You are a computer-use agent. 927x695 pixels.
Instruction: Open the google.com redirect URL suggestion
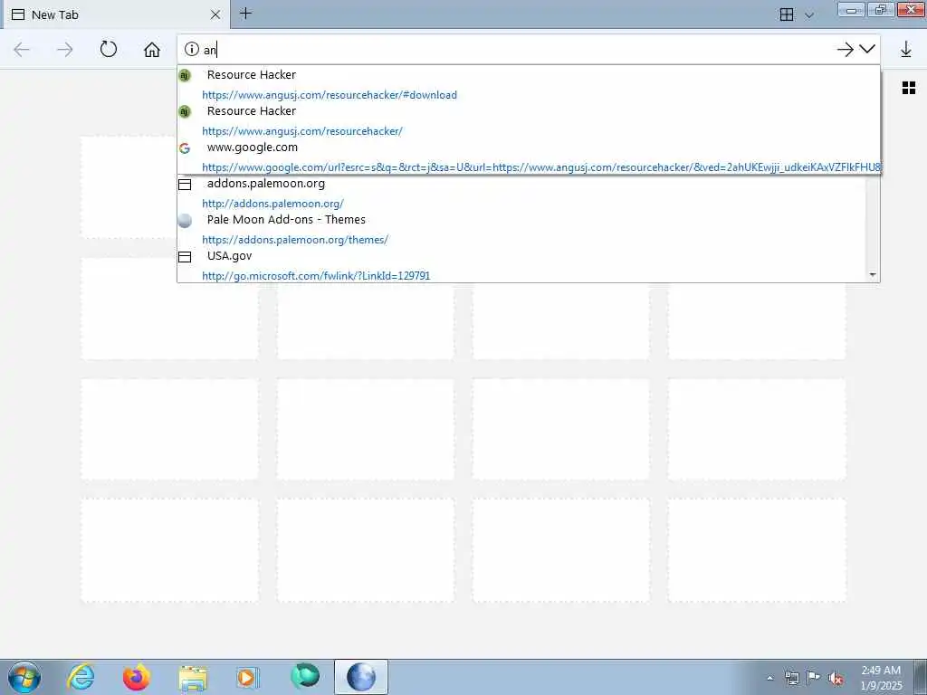click(x=541, y=167)
